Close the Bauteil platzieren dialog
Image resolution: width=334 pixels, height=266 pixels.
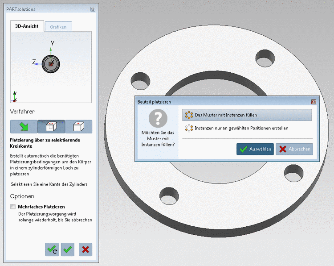(314, 102)
